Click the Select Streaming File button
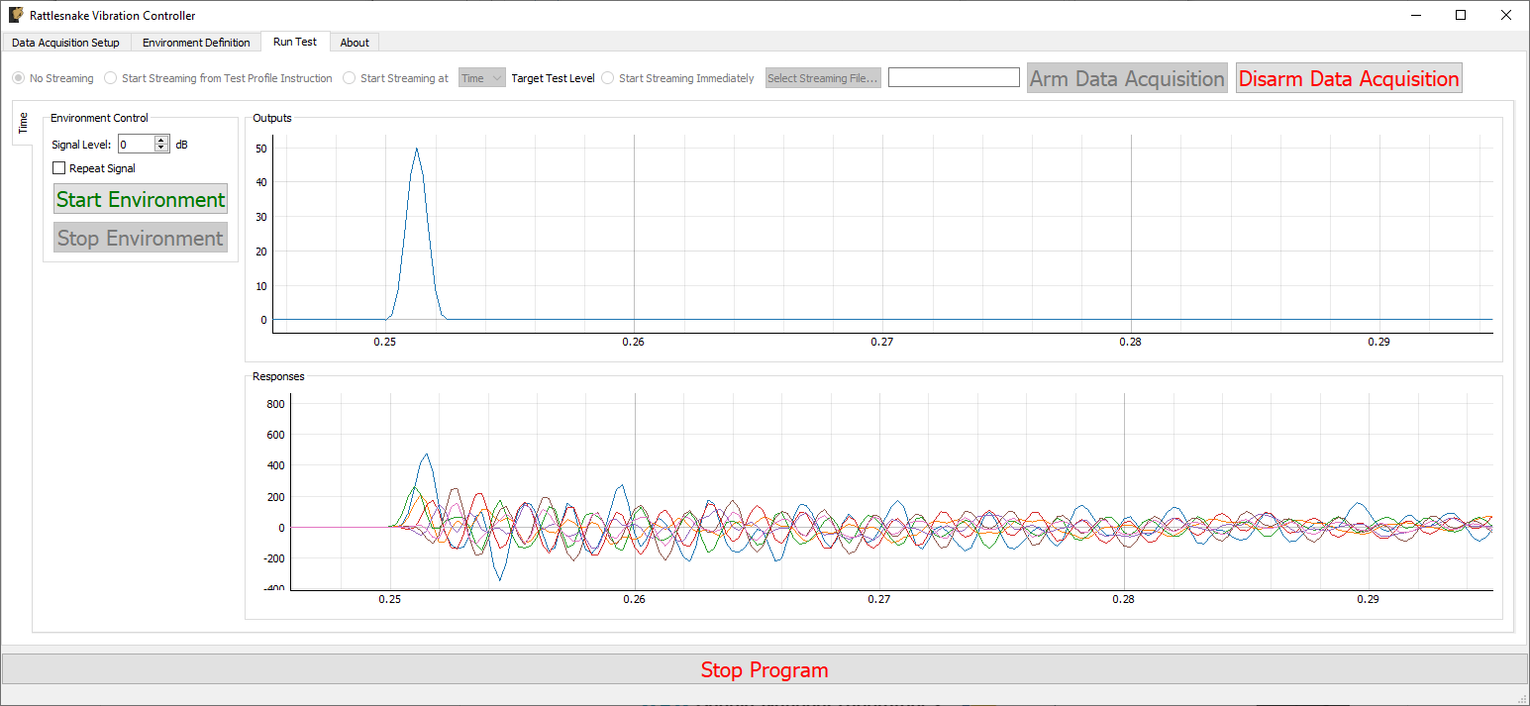 click(x=822, y=77)
